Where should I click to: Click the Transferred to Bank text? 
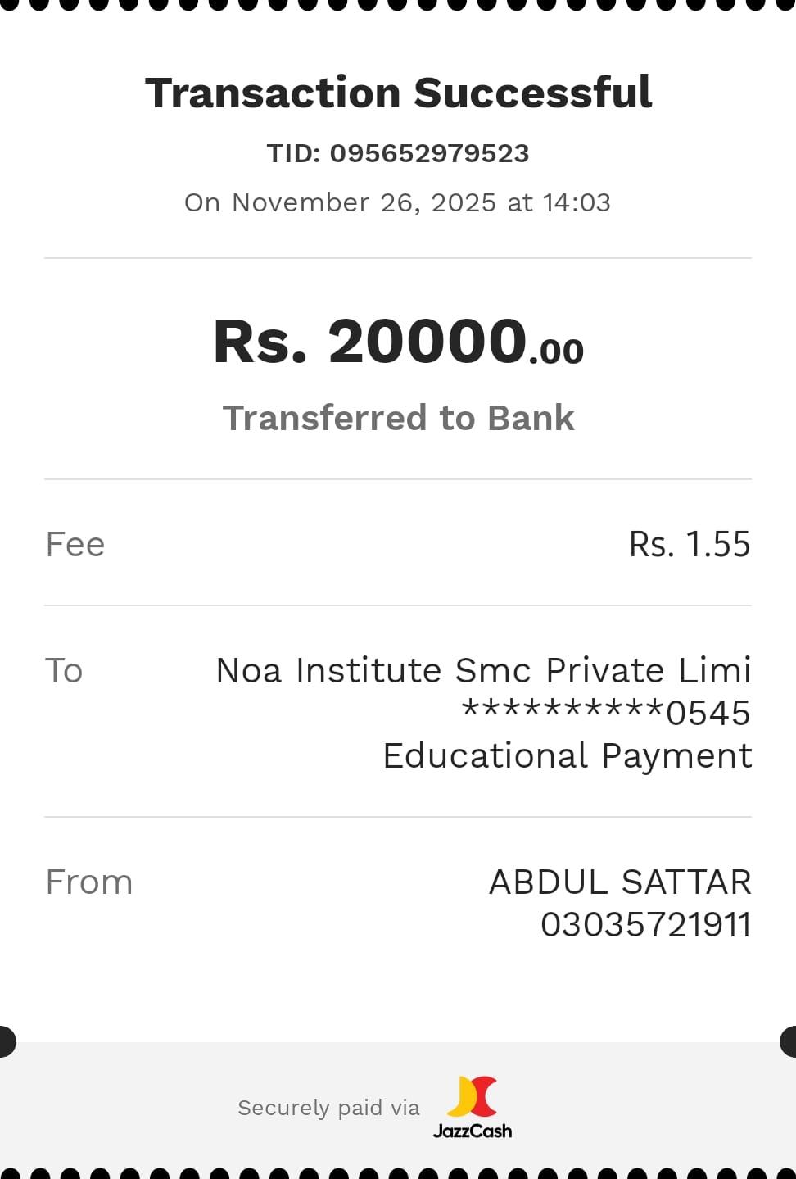398,418
